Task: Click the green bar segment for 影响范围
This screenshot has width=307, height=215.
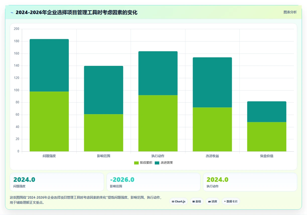Action: click(x=104, y=133)
